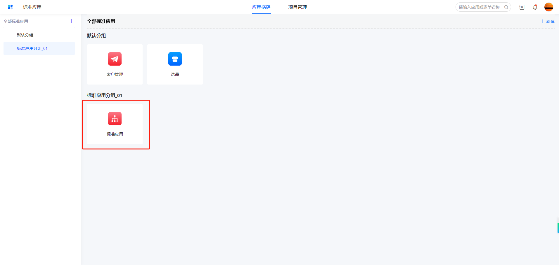Click the search magnifier icon
Image resolution: width=559 pixels, height=265 pixels.
click(x=506, y=7)
